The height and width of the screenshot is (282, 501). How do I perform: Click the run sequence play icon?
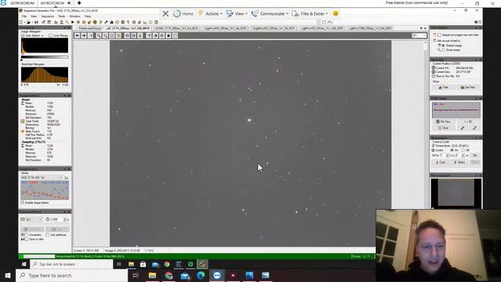73,22
